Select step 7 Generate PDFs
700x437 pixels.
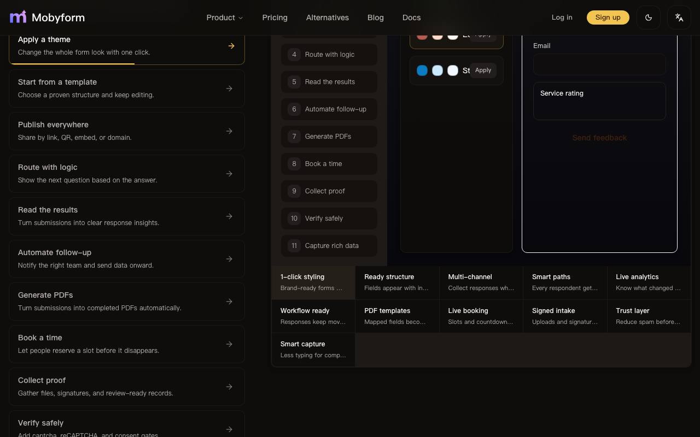(329, 137)
